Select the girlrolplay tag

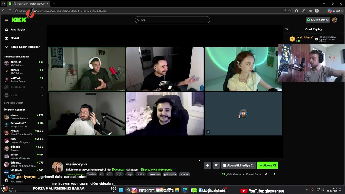tap(170, 174)
